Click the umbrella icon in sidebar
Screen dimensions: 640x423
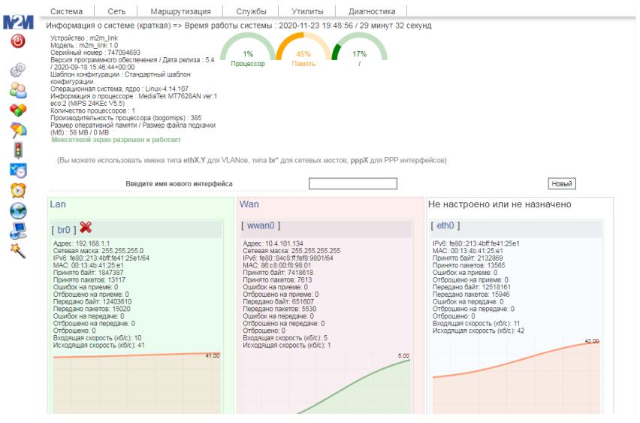(18, 130)
